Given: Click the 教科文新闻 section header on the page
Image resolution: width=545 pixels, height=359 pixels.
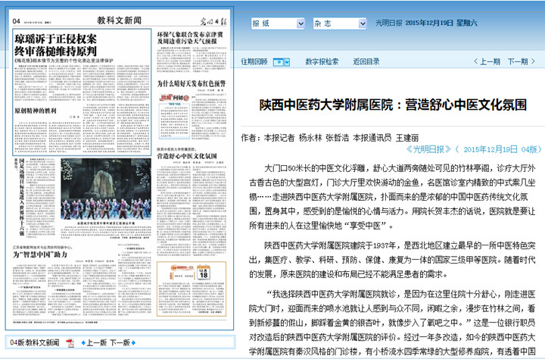Looking at the screenshot, I should pyautogui.click(x=120, y=20).
